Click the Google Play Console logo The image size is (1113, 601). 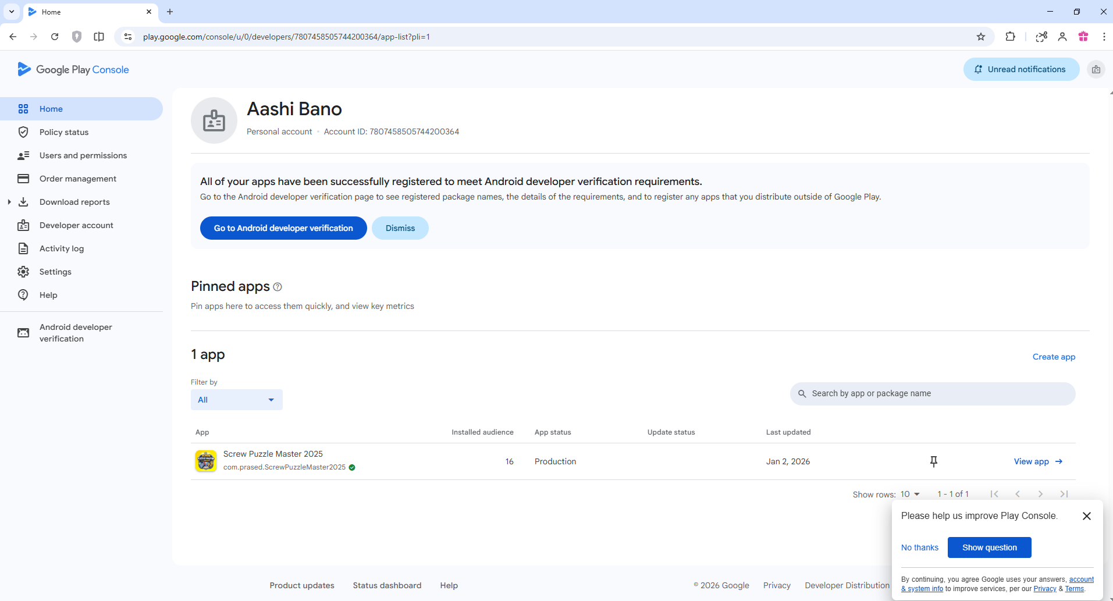point(73,69)
